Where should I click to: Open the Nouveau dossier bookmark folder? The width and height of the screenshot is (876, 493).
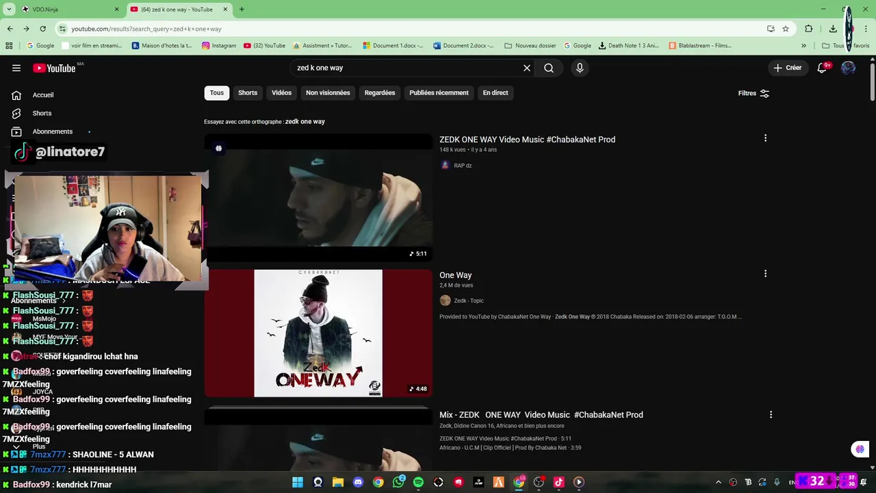[530, 46]
